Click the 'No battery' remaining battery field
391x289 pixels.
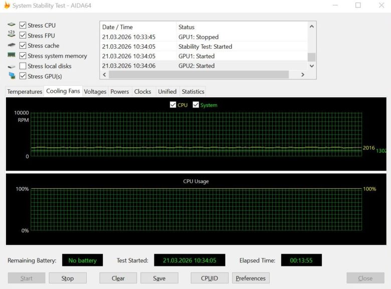[82, 260]
